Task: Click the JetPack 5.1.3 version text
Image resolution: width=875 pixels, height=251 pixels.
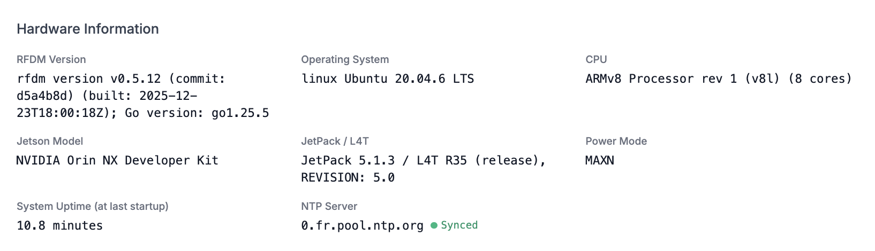Action: click(348, 161)
